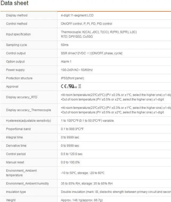
Task: Click the "Data sheet" heading
Action: click(x=14, y=3)
